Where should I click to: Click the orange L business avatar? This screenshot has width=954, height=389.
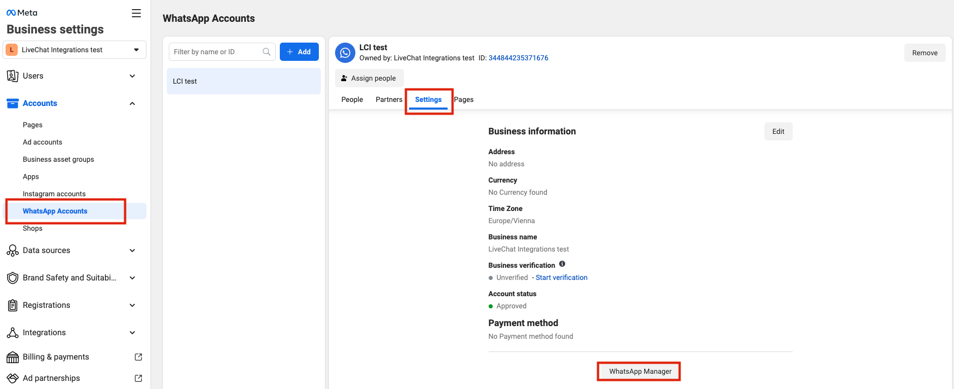[12, 50]
